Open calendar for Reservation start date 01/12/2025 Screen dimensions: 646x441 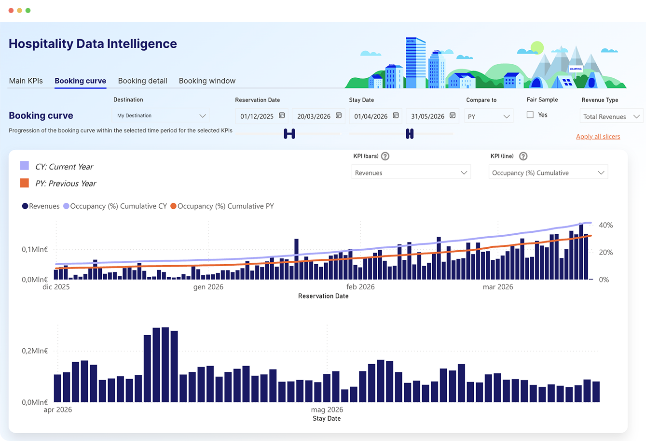pos(282,116)
